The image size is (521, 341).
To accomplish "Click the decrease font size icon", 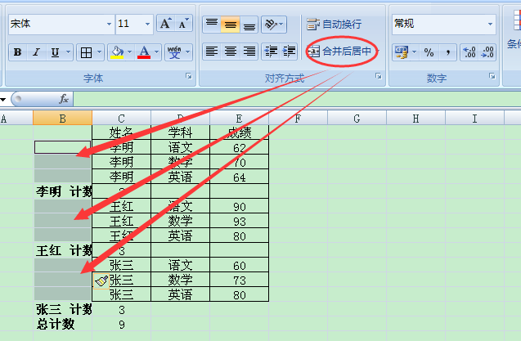I will tap(184, 24).
